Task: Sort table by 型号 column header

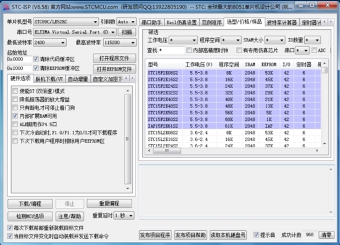Action: tap(164, 65)
